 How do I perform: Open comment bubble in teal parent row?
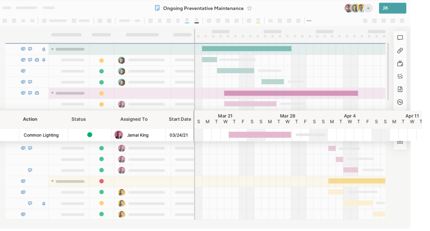click(x=30, y=49)
